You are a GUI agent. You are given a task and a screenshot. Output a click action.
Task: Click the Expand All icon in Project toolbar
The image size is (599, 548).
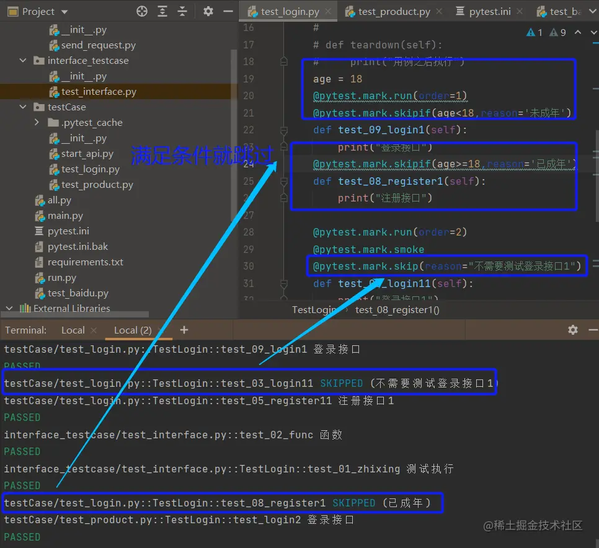click(x=162, y=11)
